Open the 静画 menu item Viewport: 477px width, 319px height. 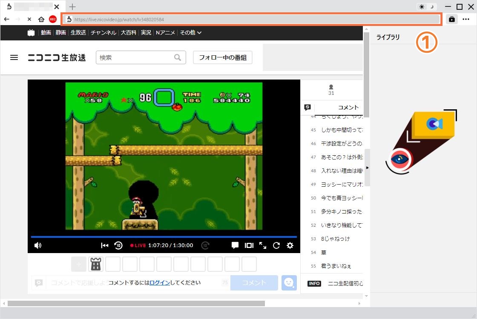pos(60,32)
